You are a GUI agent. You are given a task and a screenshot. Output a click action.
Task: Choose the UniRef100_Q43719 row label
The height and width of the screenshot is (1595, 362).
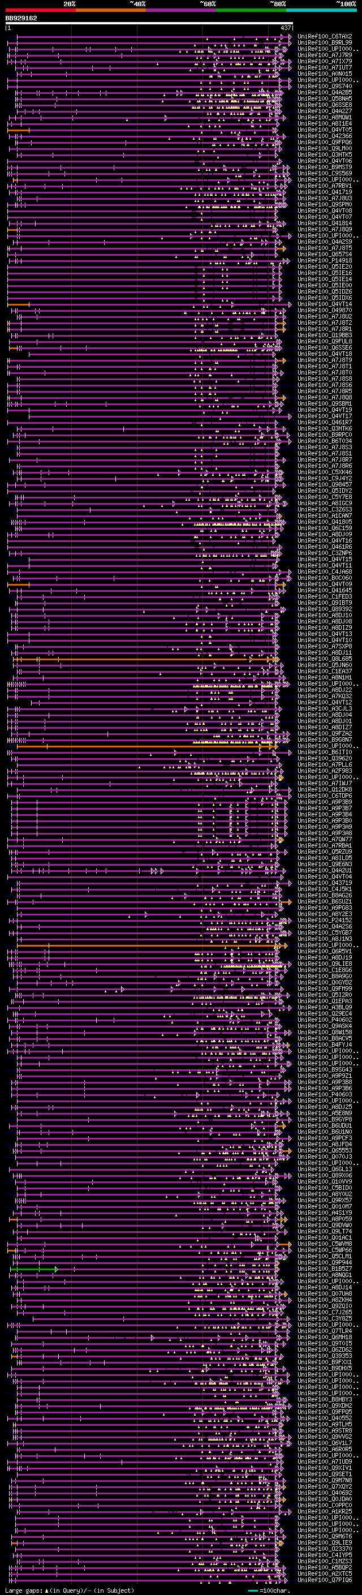(x=325, y=883)
